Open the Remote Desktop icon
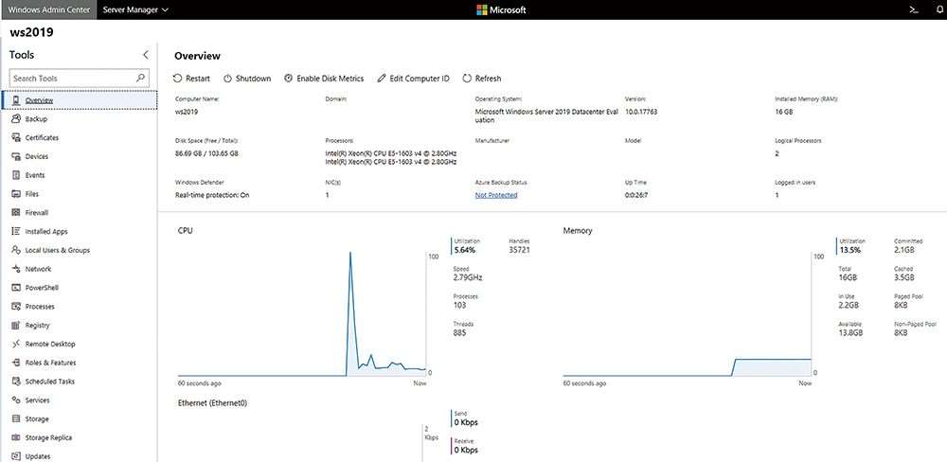The image size is (947, 462). (16, 344)
